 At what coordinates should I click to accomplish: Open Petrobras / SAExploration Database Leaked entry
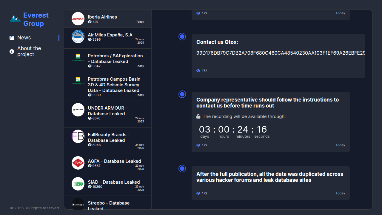click(x=115, y=59)
